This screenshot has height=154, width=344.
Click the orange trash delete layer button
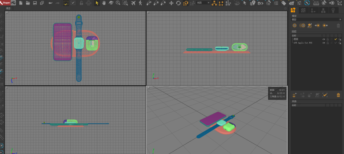(338, 95)
